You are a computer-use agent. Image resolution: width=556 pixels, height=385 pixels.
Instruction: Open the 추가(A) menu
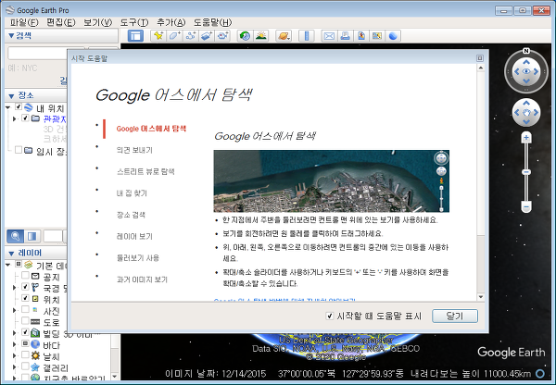coord(171,22)
